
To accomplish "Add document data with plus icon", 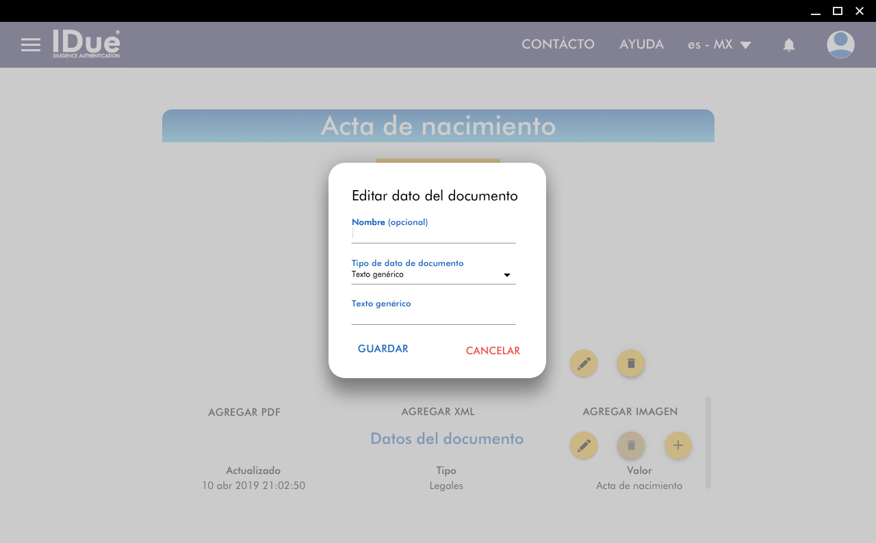I will tap(678, 445).
